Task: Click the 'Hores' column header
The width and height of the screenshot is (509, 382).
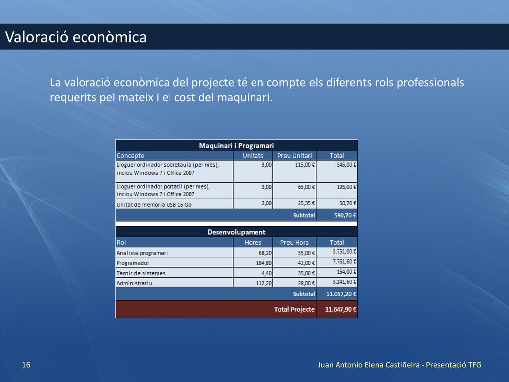Action: 253,242
